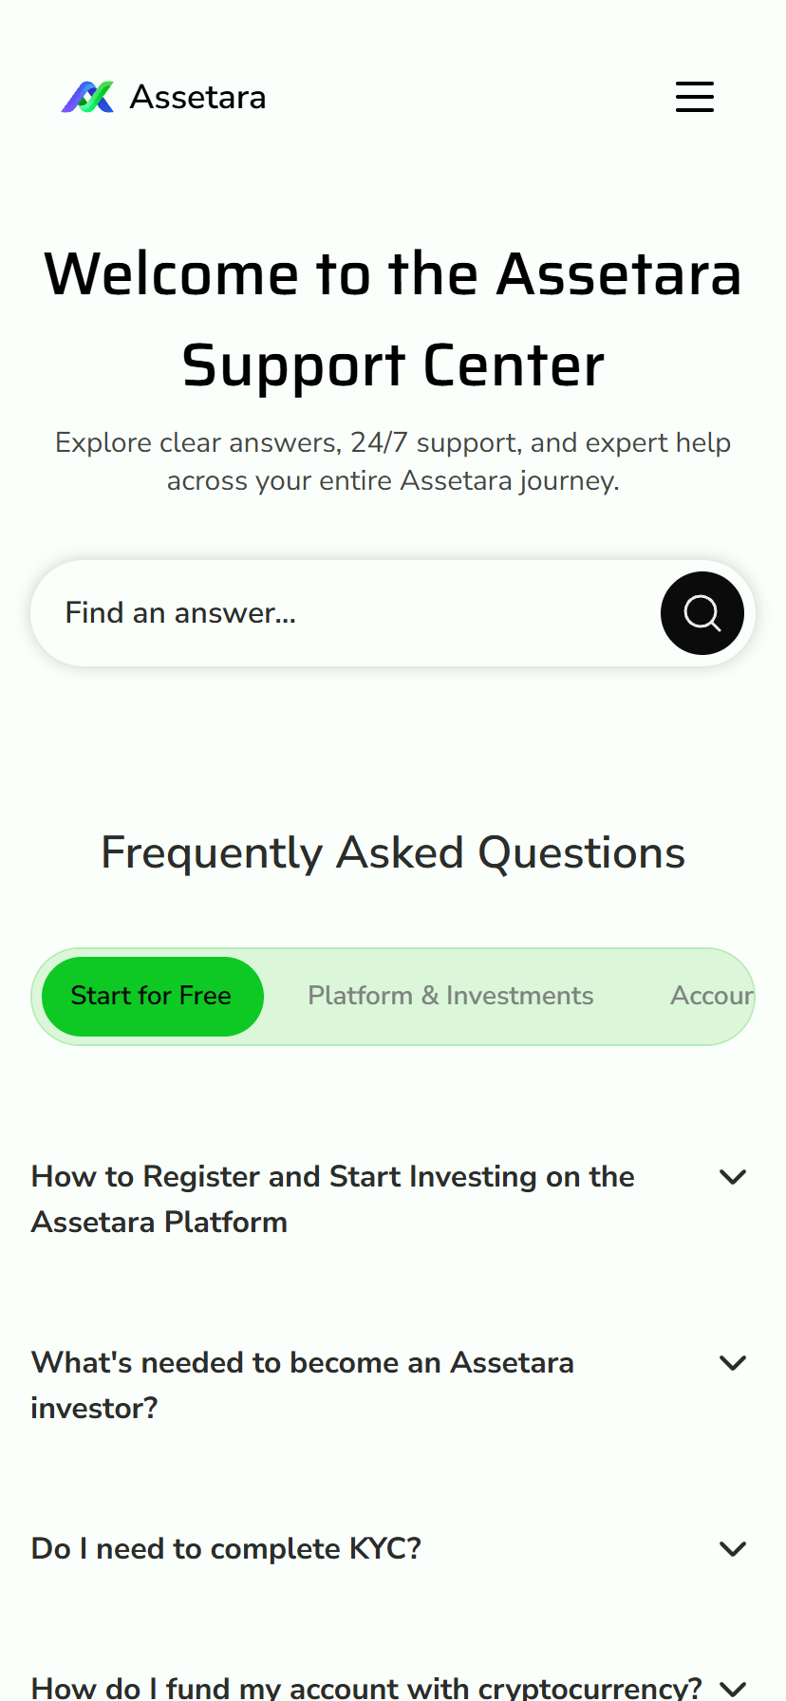Expand the 'Do I need to complete KYC?' chevron
This screenshot has height=1701, width=786.
pos(733,1548)
